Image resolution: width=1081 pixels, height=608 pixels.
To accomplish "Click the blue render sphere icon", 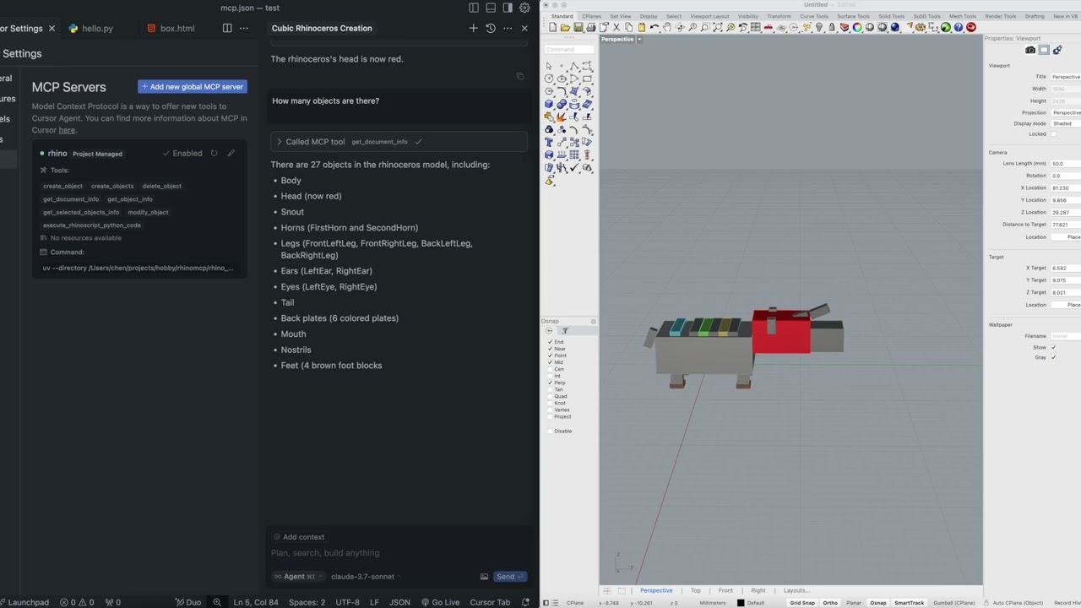I will [x=895, y=28].
